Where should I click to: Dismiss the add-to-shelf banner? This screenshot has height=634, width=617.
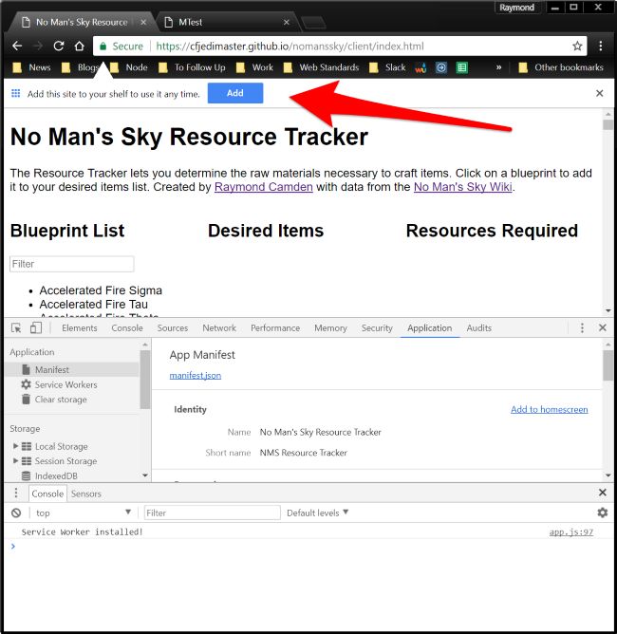(600, 93)
